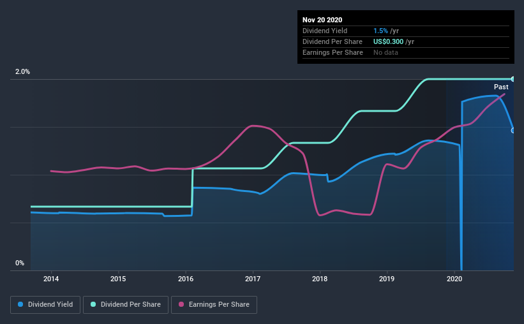Screen dimensions: 524x324
Task: Toggle the Dividend Yield legend button
Action: [45, 305]
